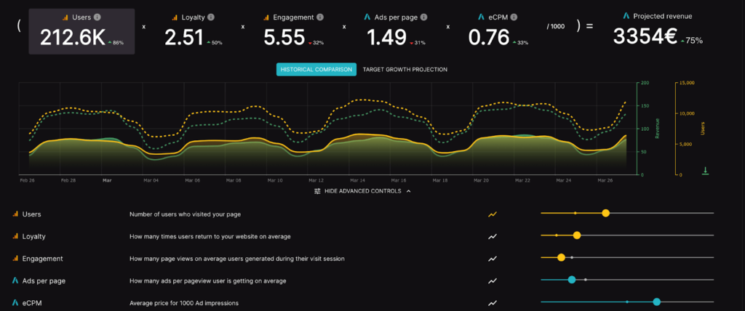Click the chevron after Hide Advanced Controls
This screenshot has width=745, height=311.
[x=409, y=191]
